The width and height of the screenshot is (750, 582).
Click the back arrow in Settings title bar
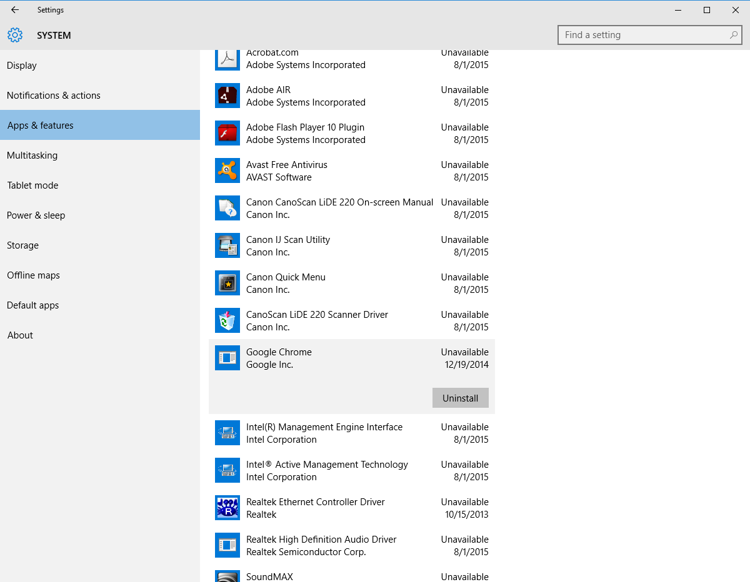15,10
